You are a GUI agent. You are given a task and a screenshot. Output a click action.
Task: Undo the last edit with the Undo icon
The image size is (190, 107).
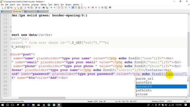pos(36,8)
